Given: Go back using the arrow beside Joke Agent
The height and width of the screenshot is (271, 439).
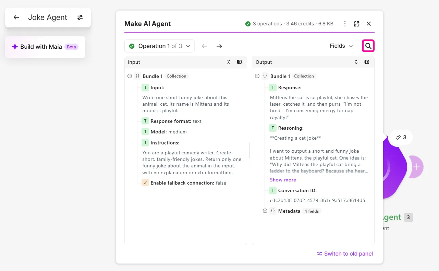Looking at the screenshot, I should pos(16,17).
